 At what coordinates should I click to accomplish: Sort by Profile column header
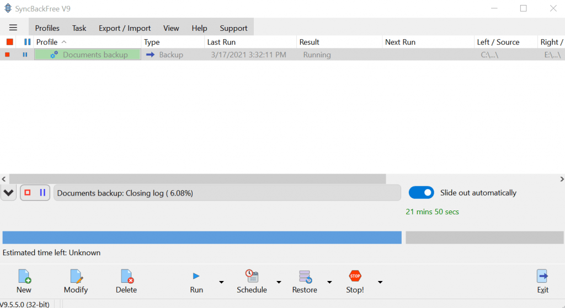(x=88, y=42)
